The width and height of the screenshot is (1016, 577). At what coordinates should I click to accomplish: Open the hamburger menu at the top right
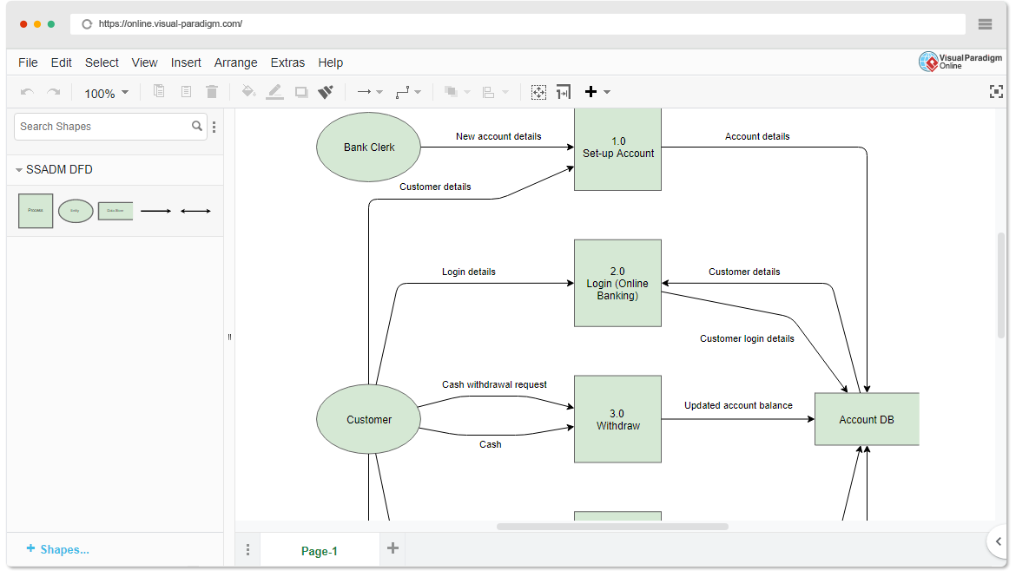pyautogui.click(x=985, y=23)
